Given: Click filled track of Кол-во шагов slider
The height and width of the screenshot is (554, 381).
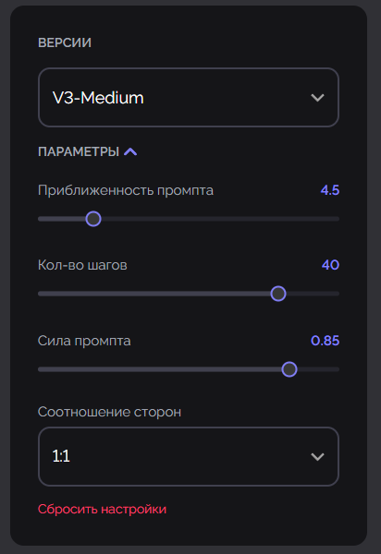Looking at the screenshot, I should tap(154, 294).
